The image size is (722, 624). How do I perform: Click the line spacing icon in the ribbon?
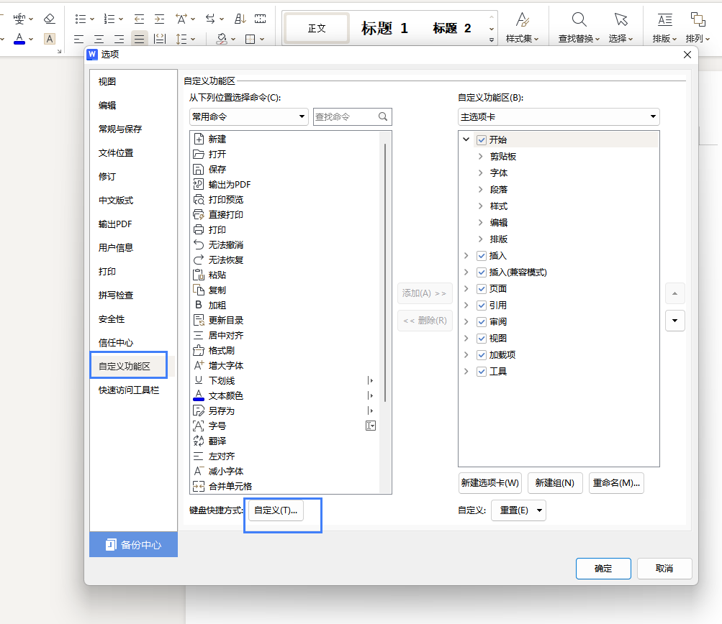[x=181, y=39]
